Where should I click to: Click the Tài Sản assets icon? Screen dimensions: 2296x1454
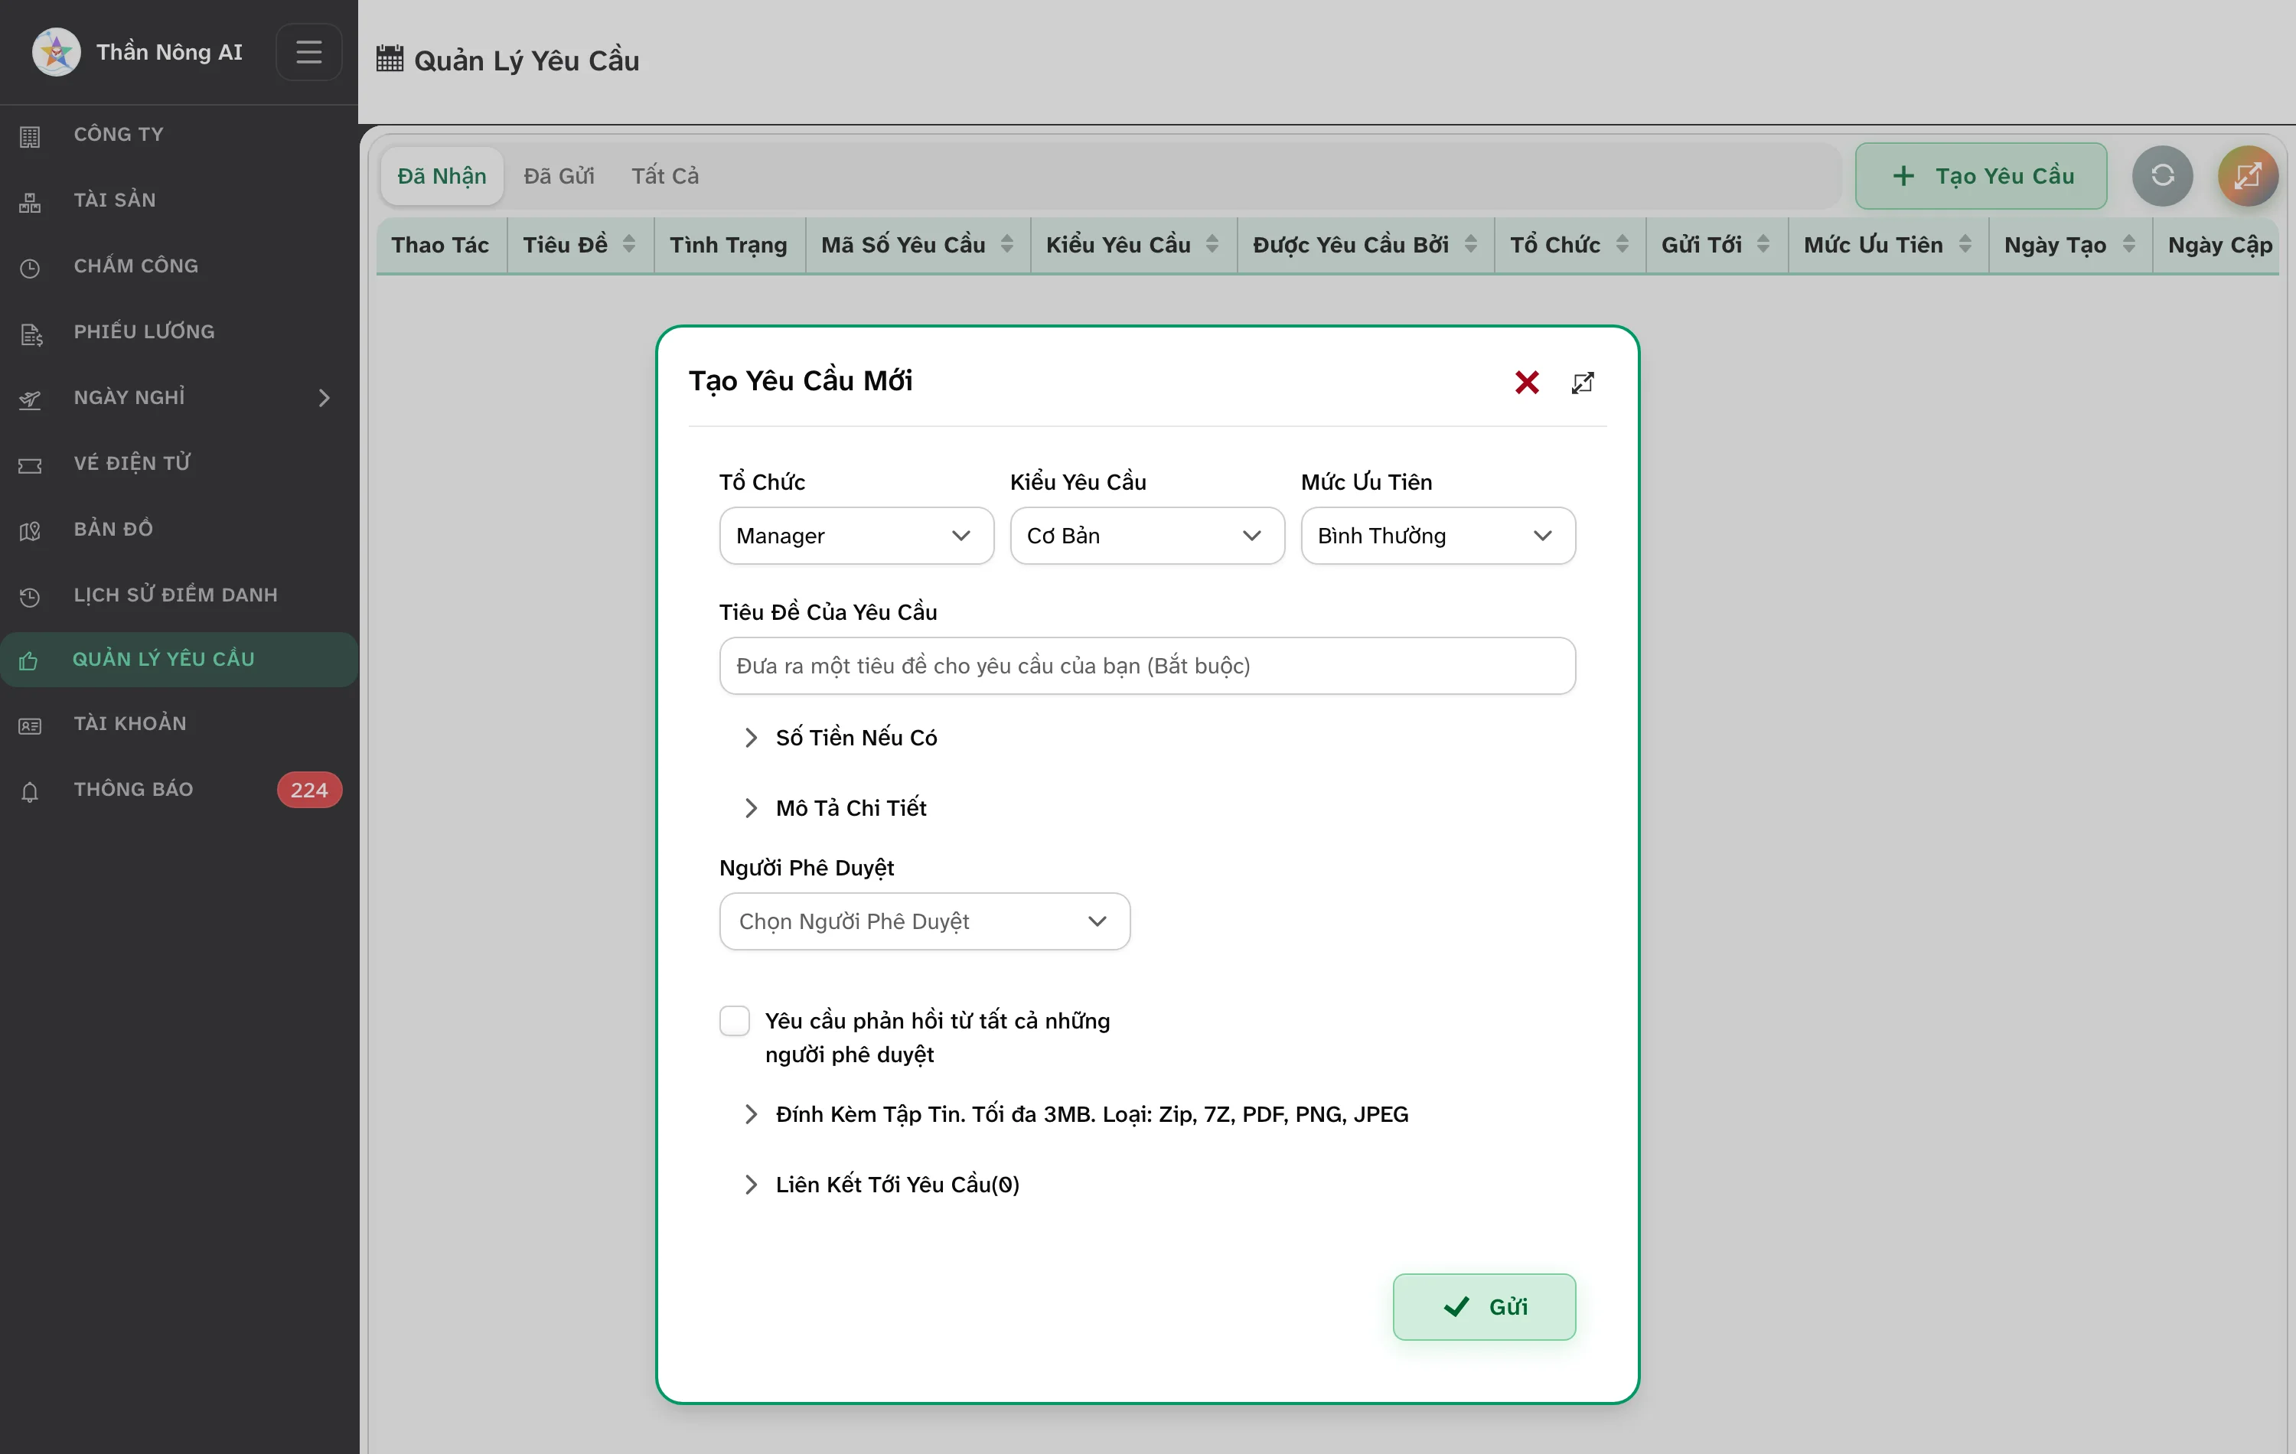pos(30,202)
